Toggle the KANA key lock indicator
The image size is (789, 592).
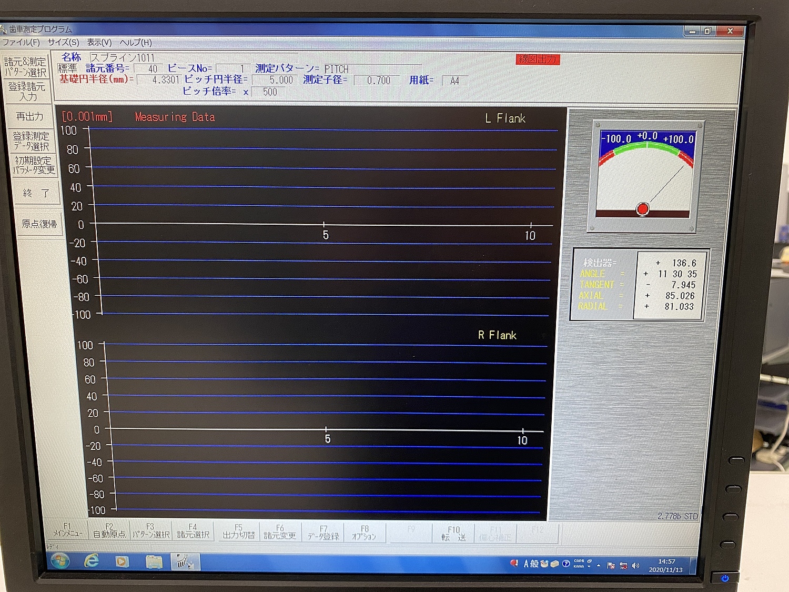pos(579,567)
